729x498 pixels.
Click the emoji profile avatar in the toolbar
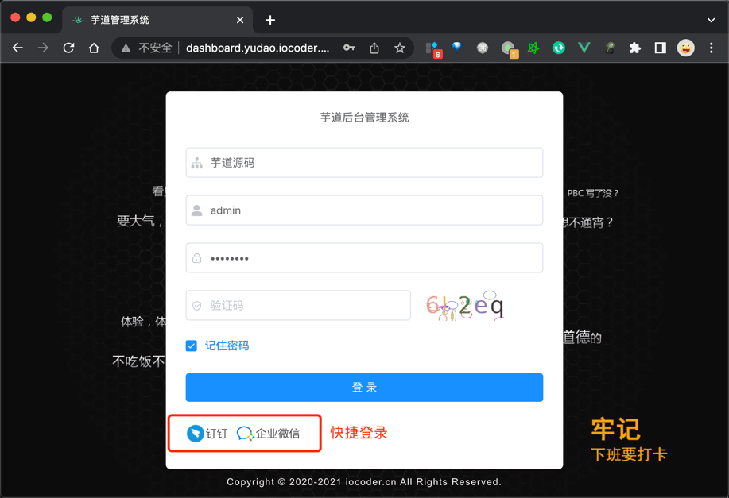686,48
